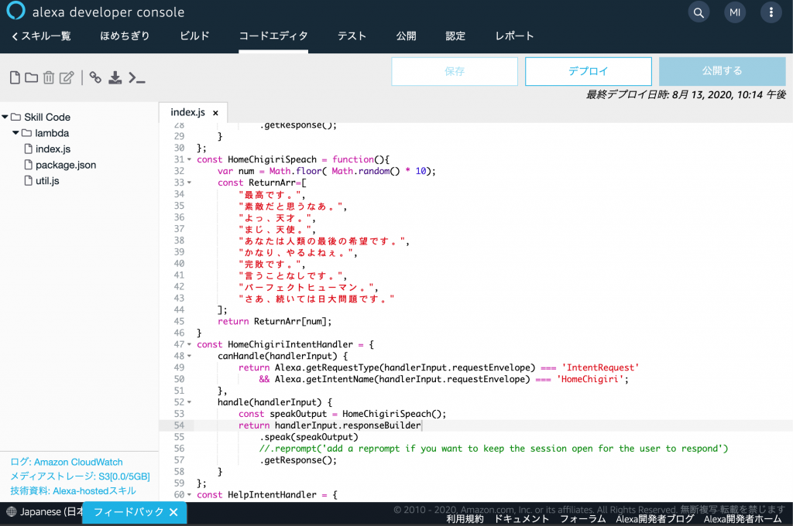Click the "最高です。" string on line 34

[x=270, y=194]
